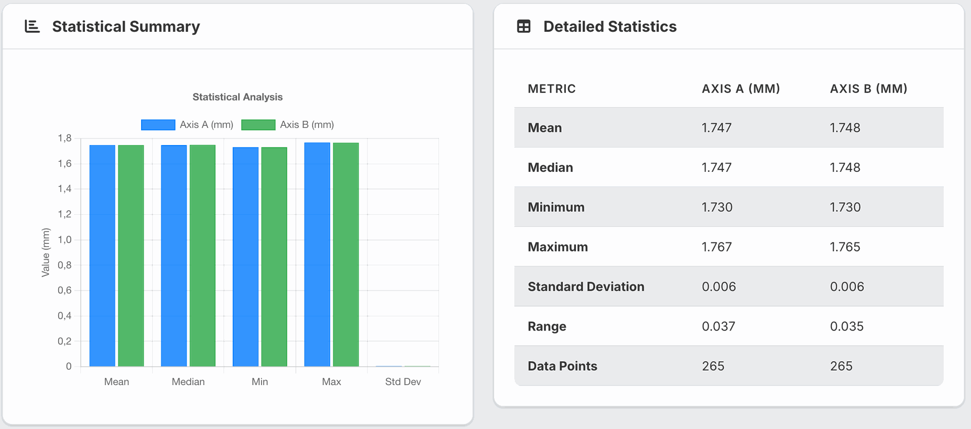Click the blue Min bar in chart
Viewport: 971px width, 429px height.
pos(245,257)
